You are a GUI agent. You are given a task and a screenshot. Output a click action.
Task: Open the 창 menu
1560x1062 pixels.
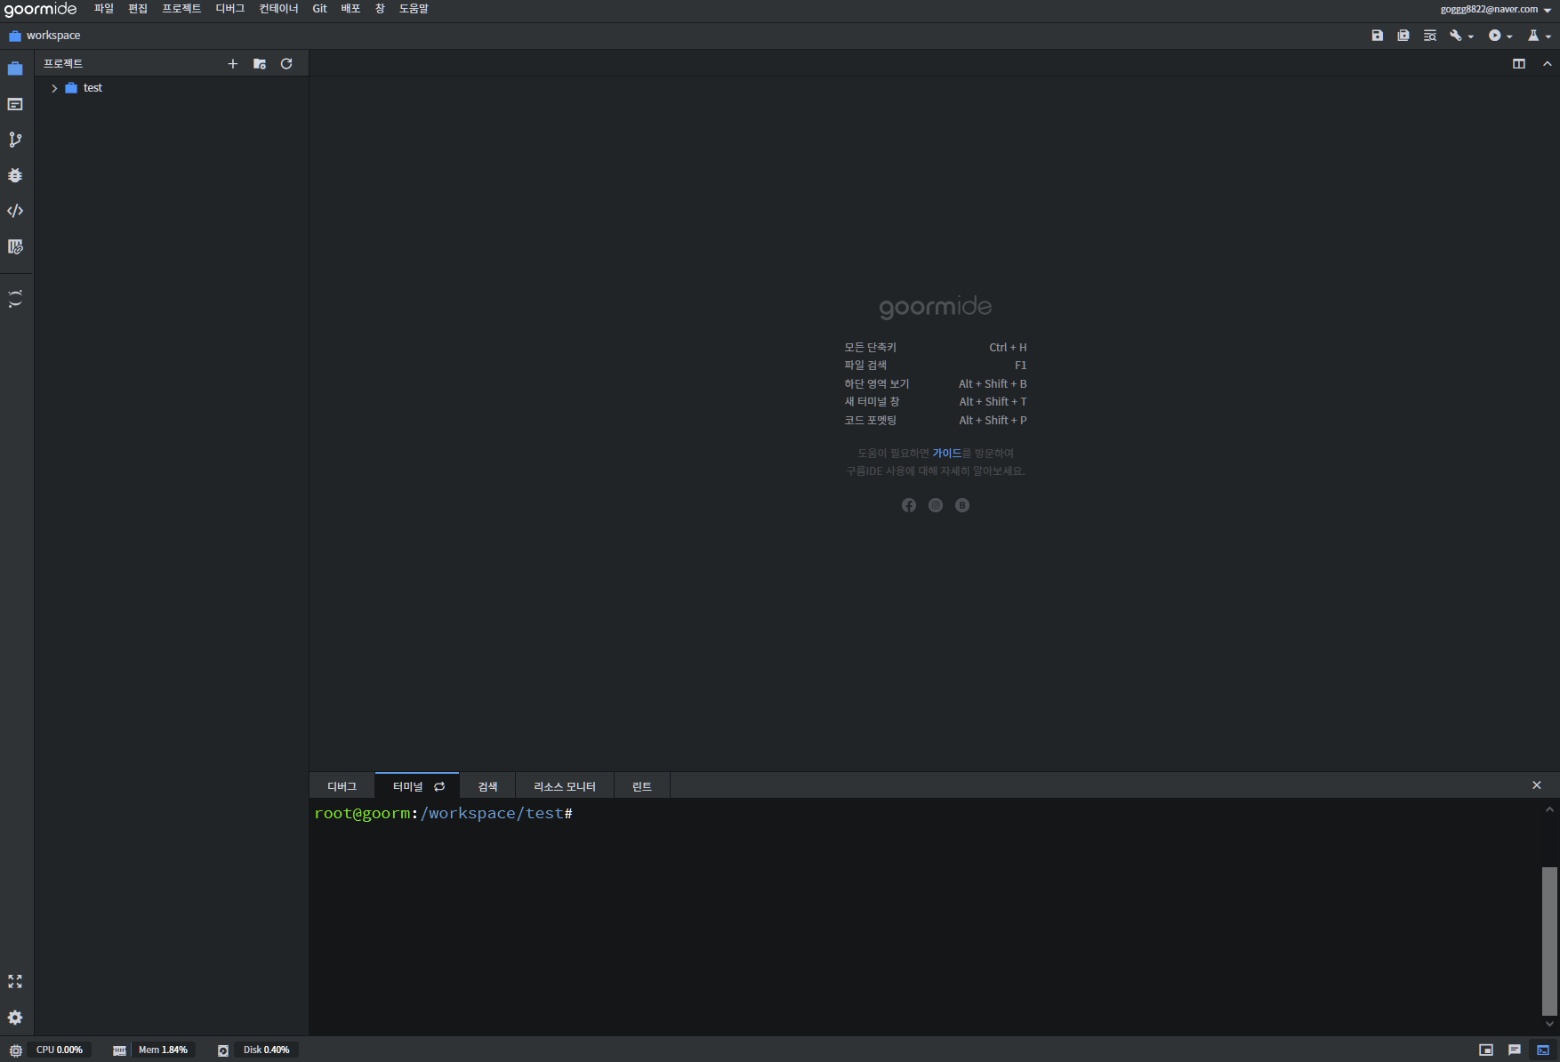pyautogui.click(x=380, y=9)
